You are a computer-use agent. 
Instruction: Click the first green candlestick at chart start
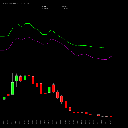pyautogui.click(x=4, y=98)
